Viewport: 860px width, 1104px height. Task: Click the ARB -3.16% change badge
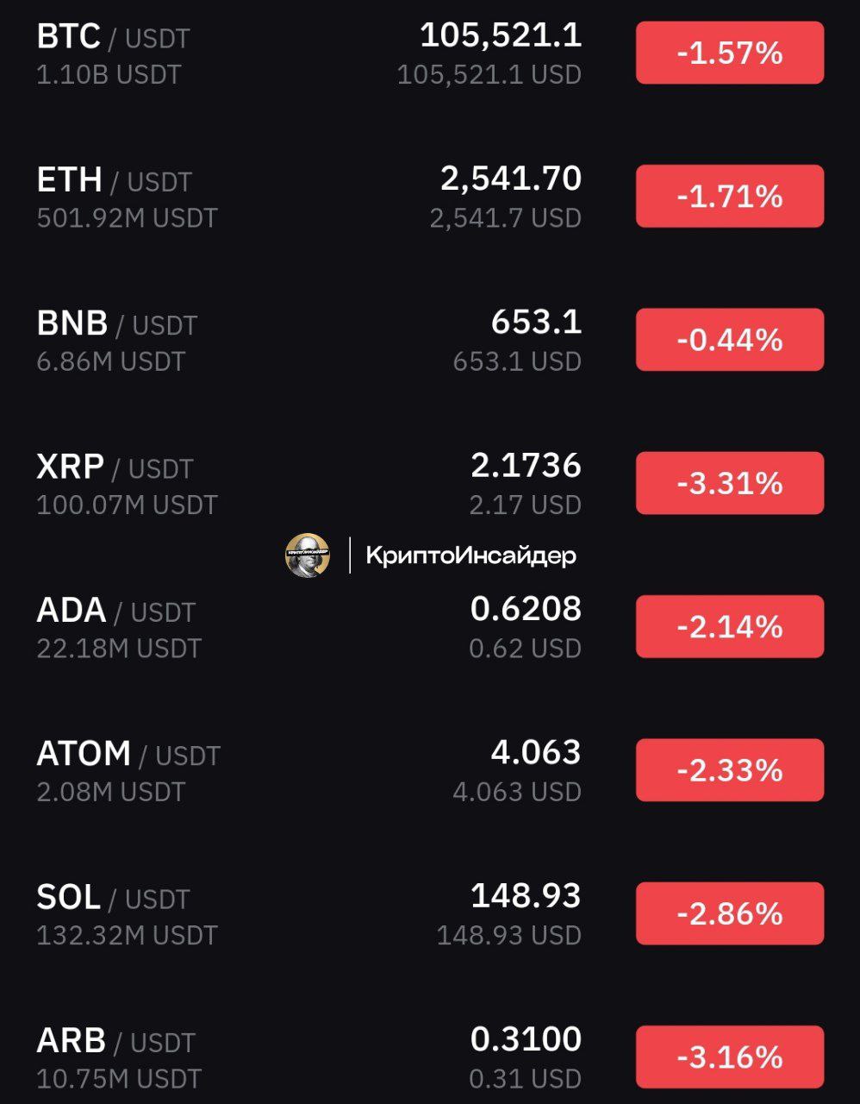(729, 1057)
